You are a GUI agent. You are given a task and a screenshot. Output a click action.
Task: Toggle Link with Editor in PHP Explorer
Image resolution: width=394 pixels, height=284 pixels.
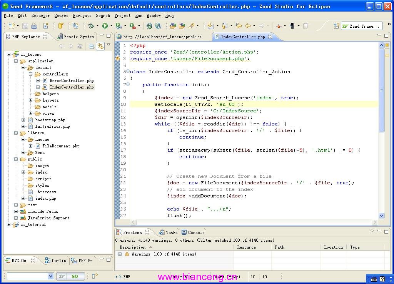click(x=100, y=46)
